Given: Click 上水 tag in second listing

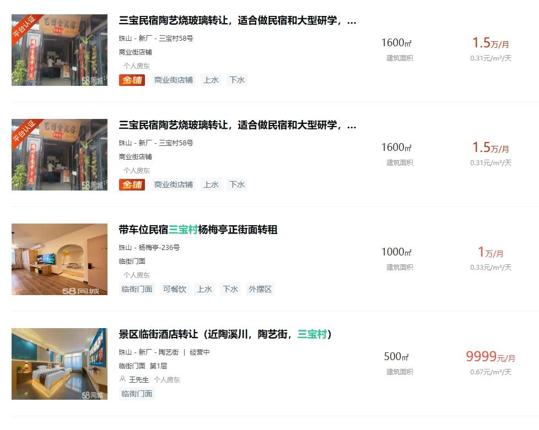Looking at the screenshot, I should point(211,185).
